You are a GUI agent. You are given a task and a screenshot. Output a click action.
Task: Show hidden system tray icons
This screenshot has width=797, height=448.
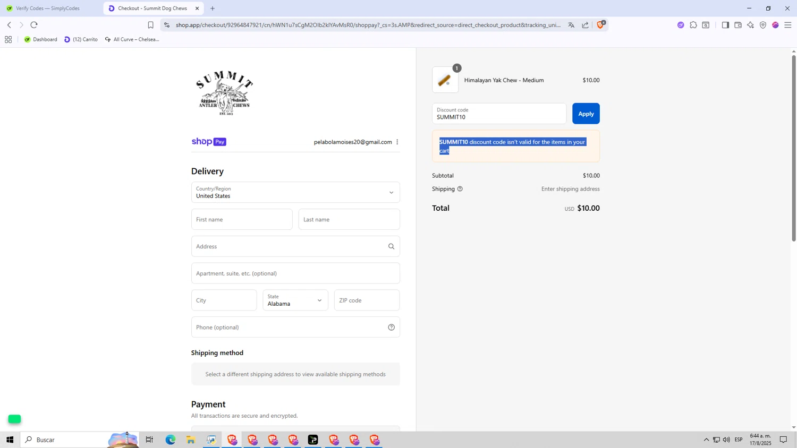[706, 440]
